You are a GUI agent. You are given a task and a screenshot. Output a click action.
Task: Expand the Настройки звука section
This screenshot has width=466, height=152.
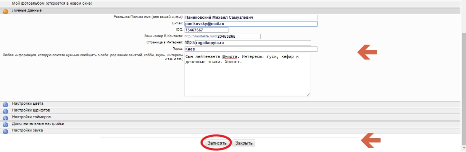(231, 131)
